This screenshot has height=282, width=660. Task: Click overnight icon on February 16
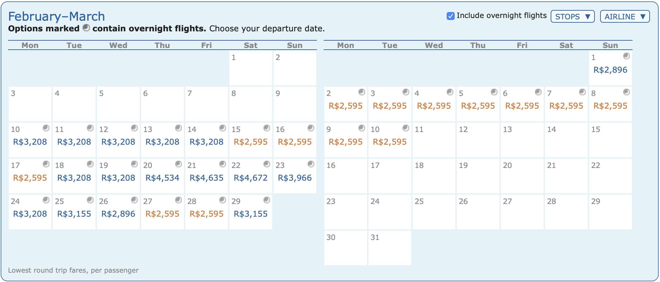click(x=311, y=128)
